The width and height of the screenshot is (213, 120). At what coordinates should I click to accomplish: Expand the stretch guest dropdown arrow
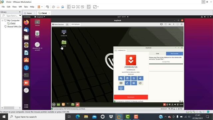click(x=98, y=7)
